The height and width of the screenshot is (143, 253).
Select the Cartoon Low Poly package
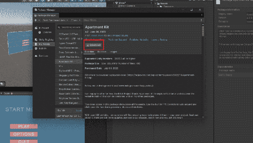[x=69, y=80]
